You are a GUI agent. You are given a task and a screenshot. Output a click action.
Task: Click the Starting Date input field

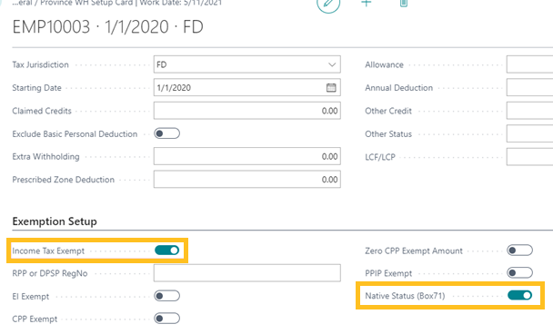(x=246, y=88)
